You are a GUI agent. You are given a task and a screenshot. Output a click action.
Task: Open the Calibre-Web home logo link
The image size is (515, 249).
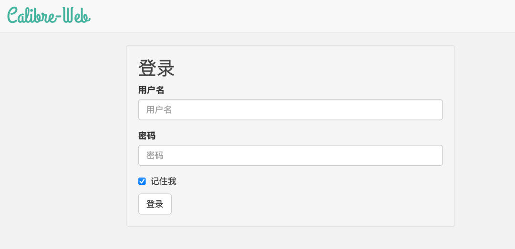[x=49, y=15]
